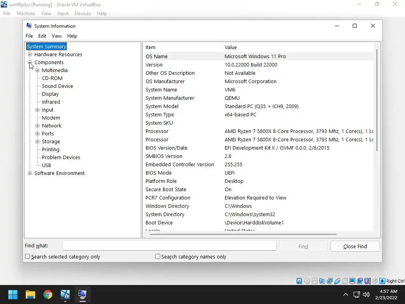Click the VirtualBox shared folders status icon

coord(344,281)
